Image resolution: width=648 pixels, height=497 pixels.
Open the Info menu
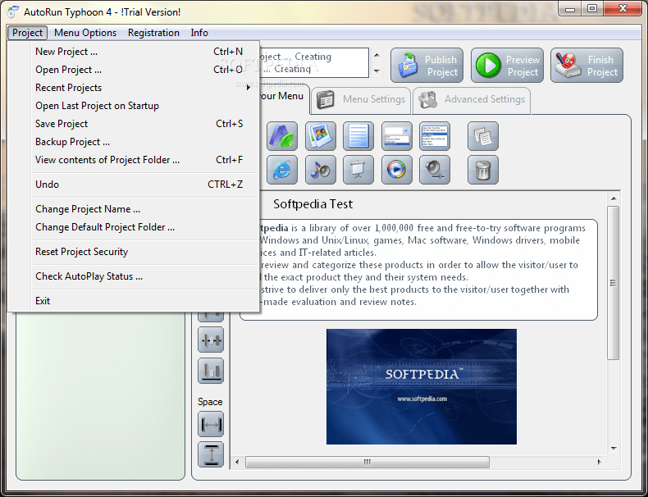pos(199,33)
